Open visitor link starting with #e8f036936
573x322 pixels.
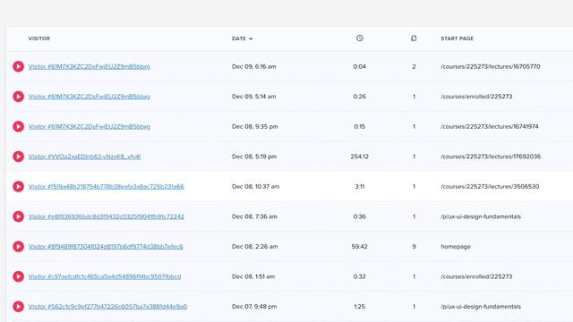pos(106,216)
